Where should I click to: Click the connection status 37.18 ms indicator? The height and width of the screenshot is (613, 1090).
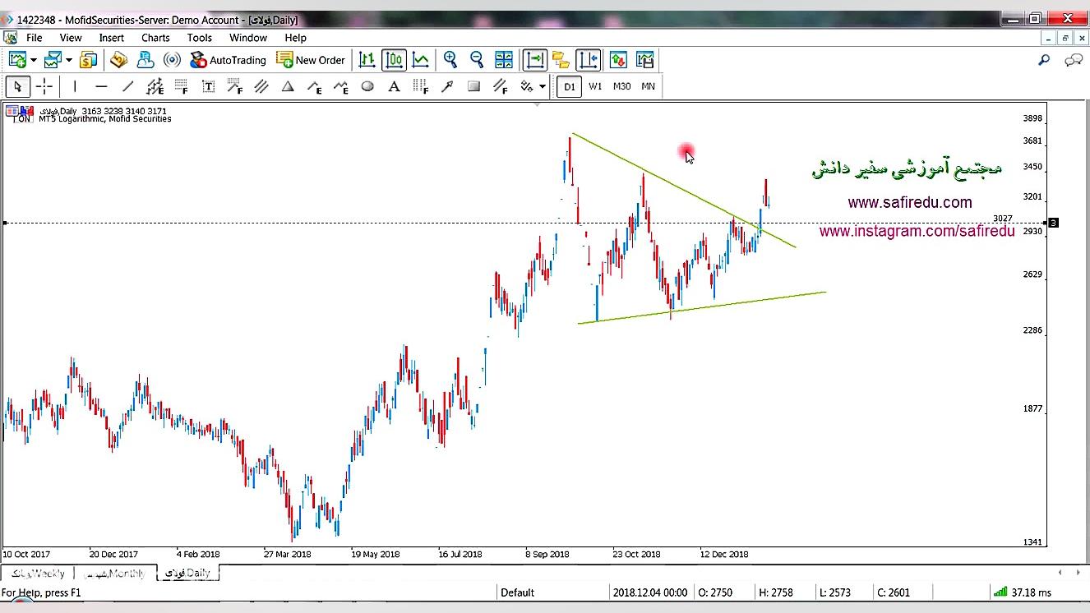point(1022,592)
